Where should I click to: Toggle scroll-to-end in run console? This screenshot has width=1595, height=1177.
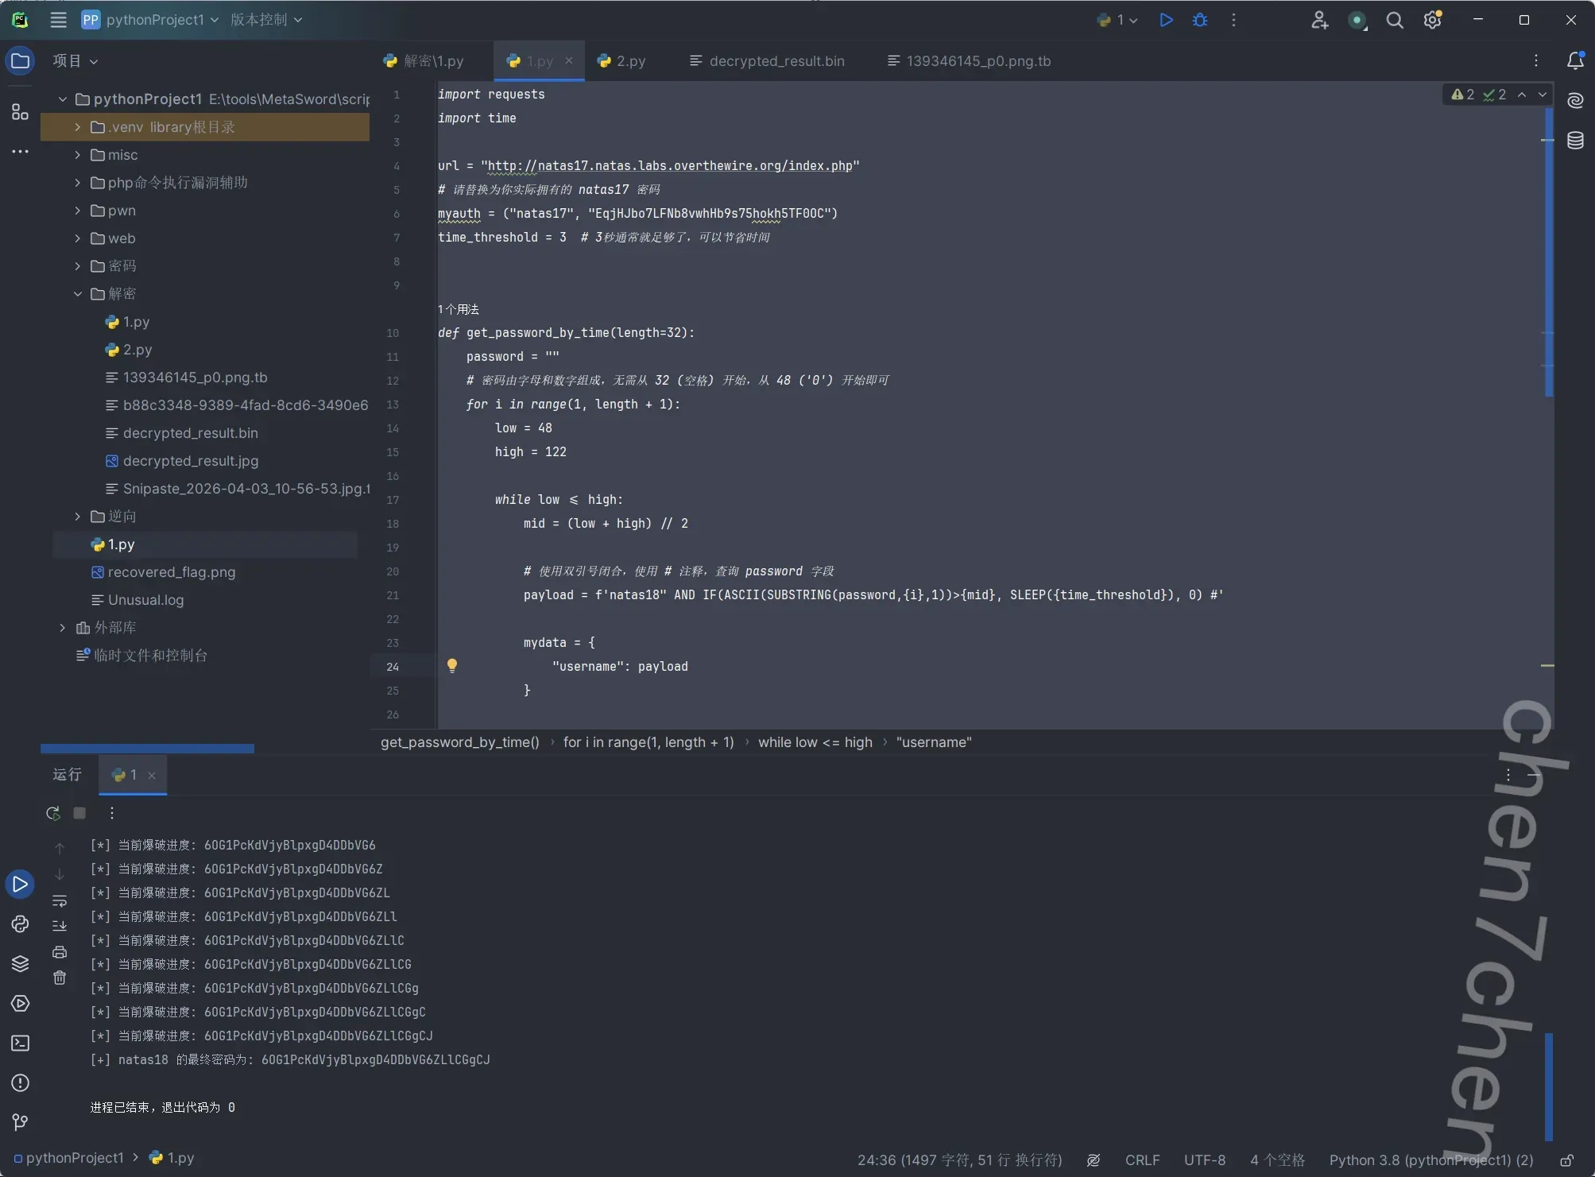point(60,926)
